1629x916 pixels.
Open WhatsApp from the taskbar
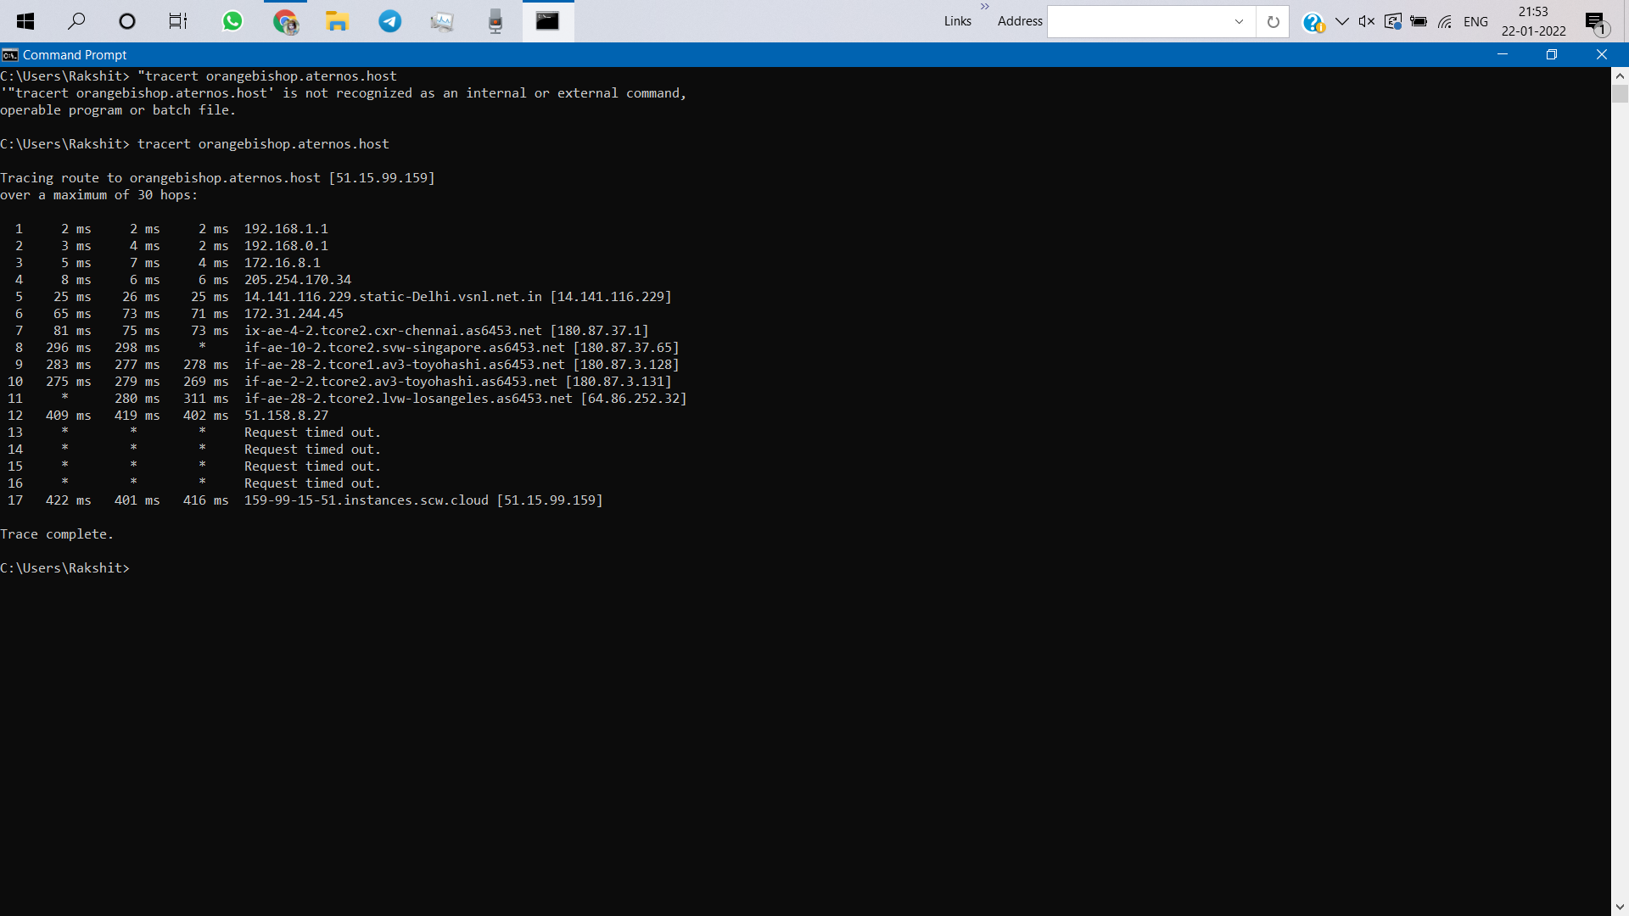pos(232,21)
